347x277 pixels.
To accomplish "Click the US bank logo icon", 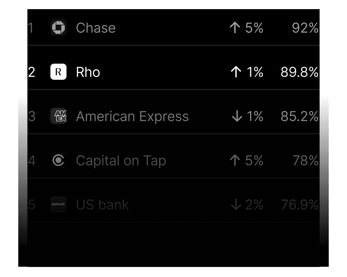I will point(58,204).
